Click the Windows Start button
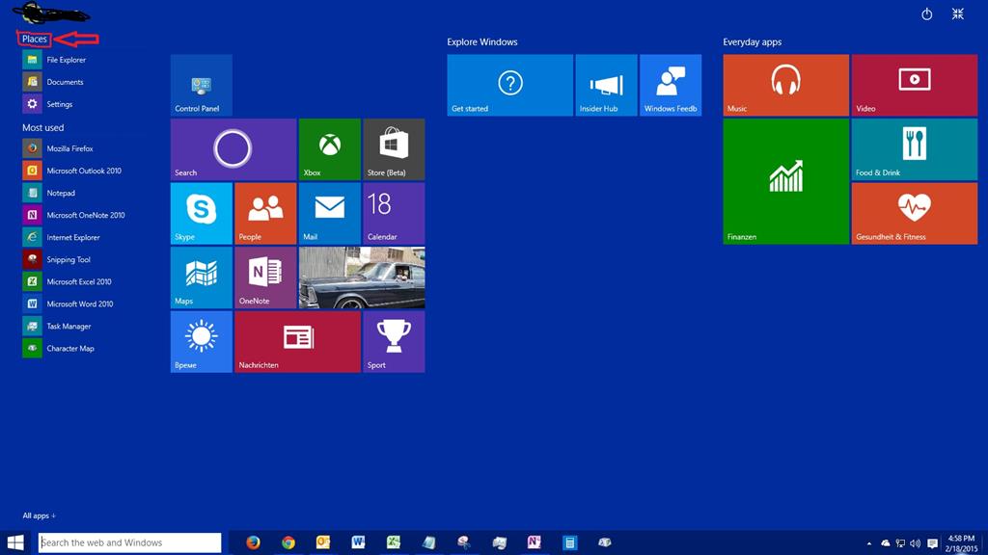988x555 pixels. pos(15,542)
